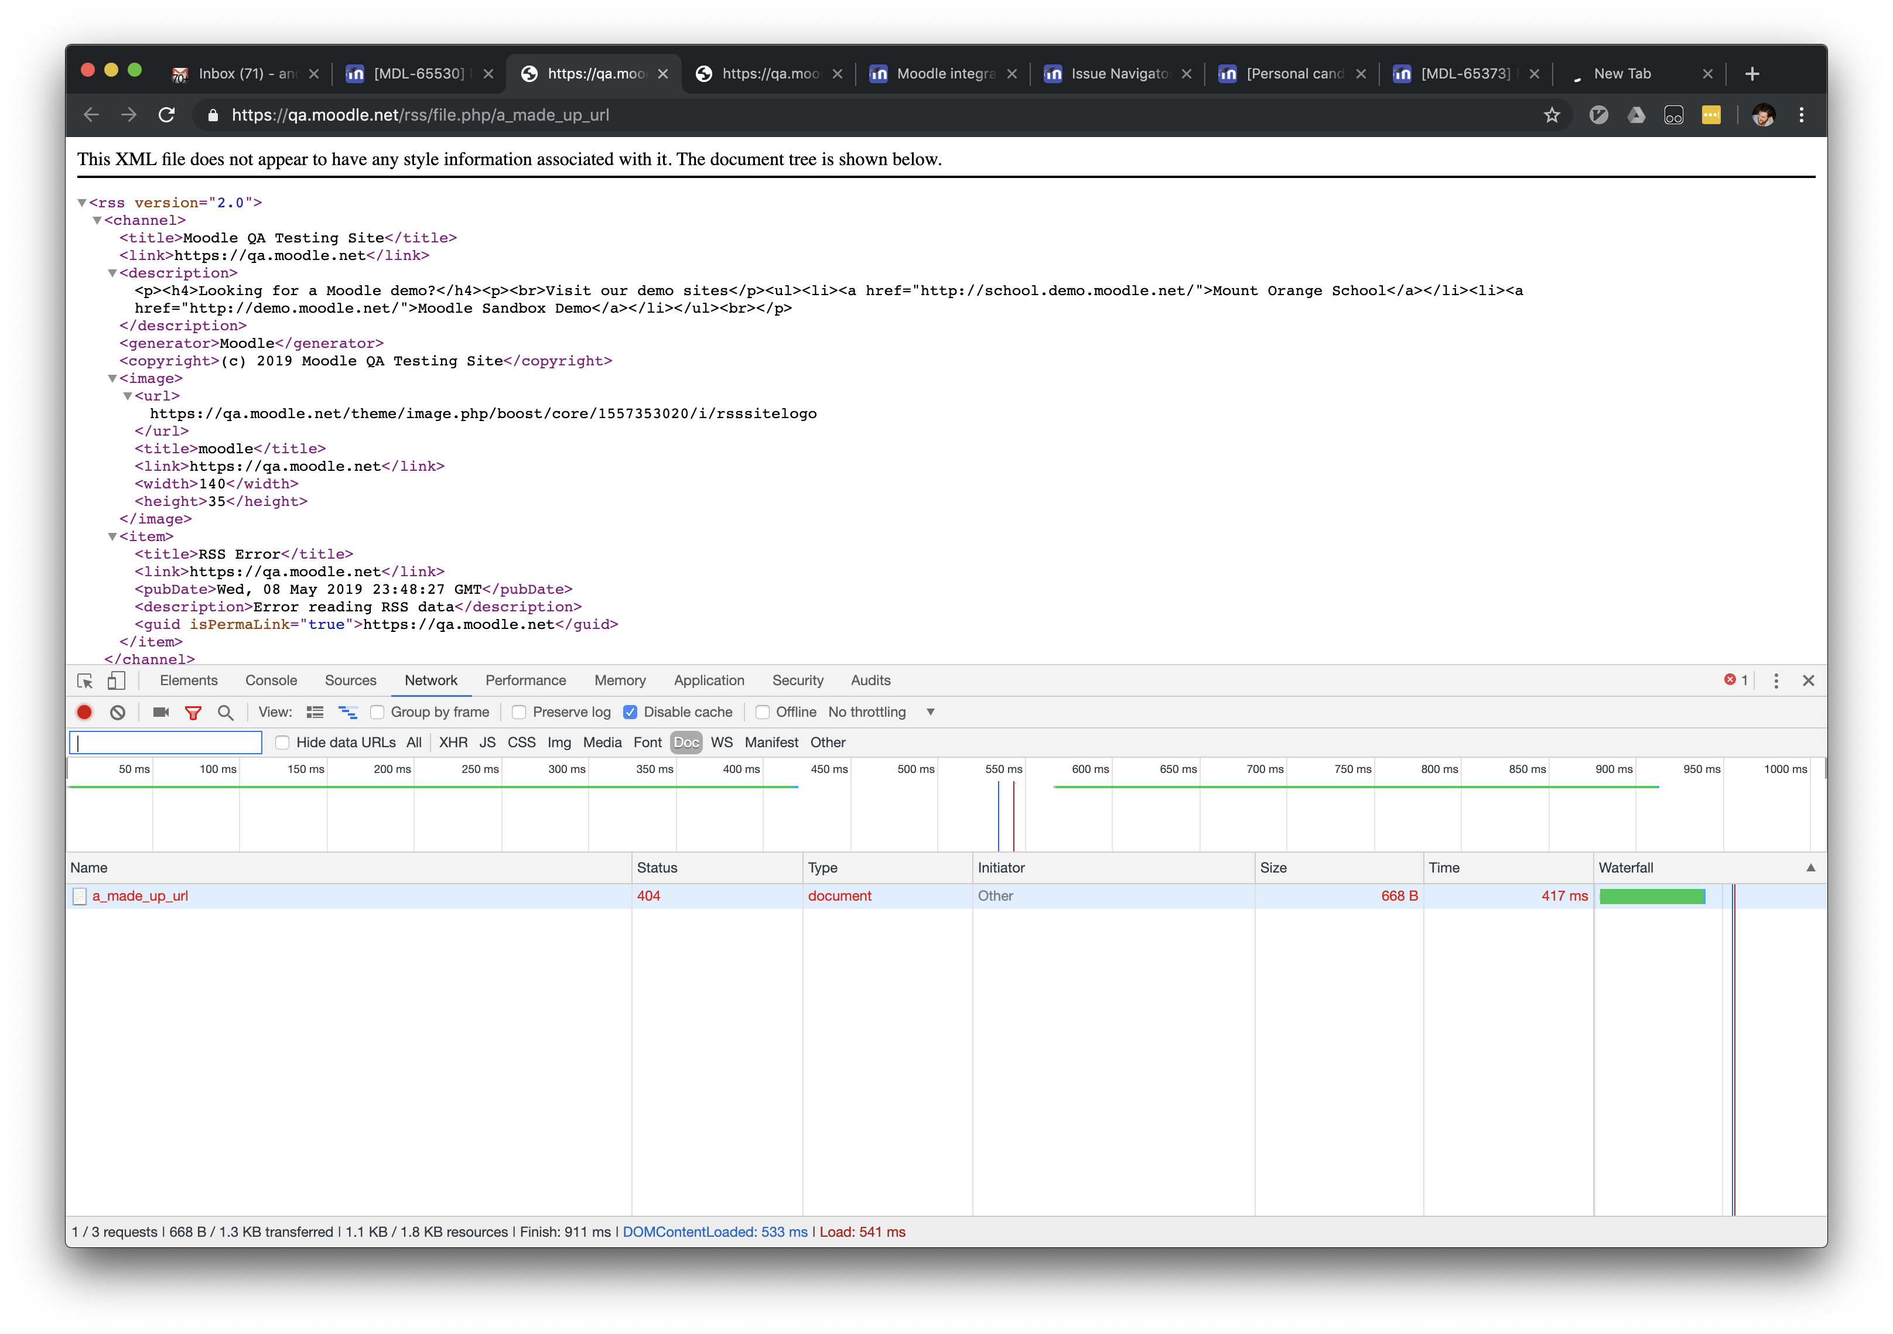Switch to the Issue Navigator browser tab
The width and height of the screenshot is (1893, 1334).
[1118, 74]
